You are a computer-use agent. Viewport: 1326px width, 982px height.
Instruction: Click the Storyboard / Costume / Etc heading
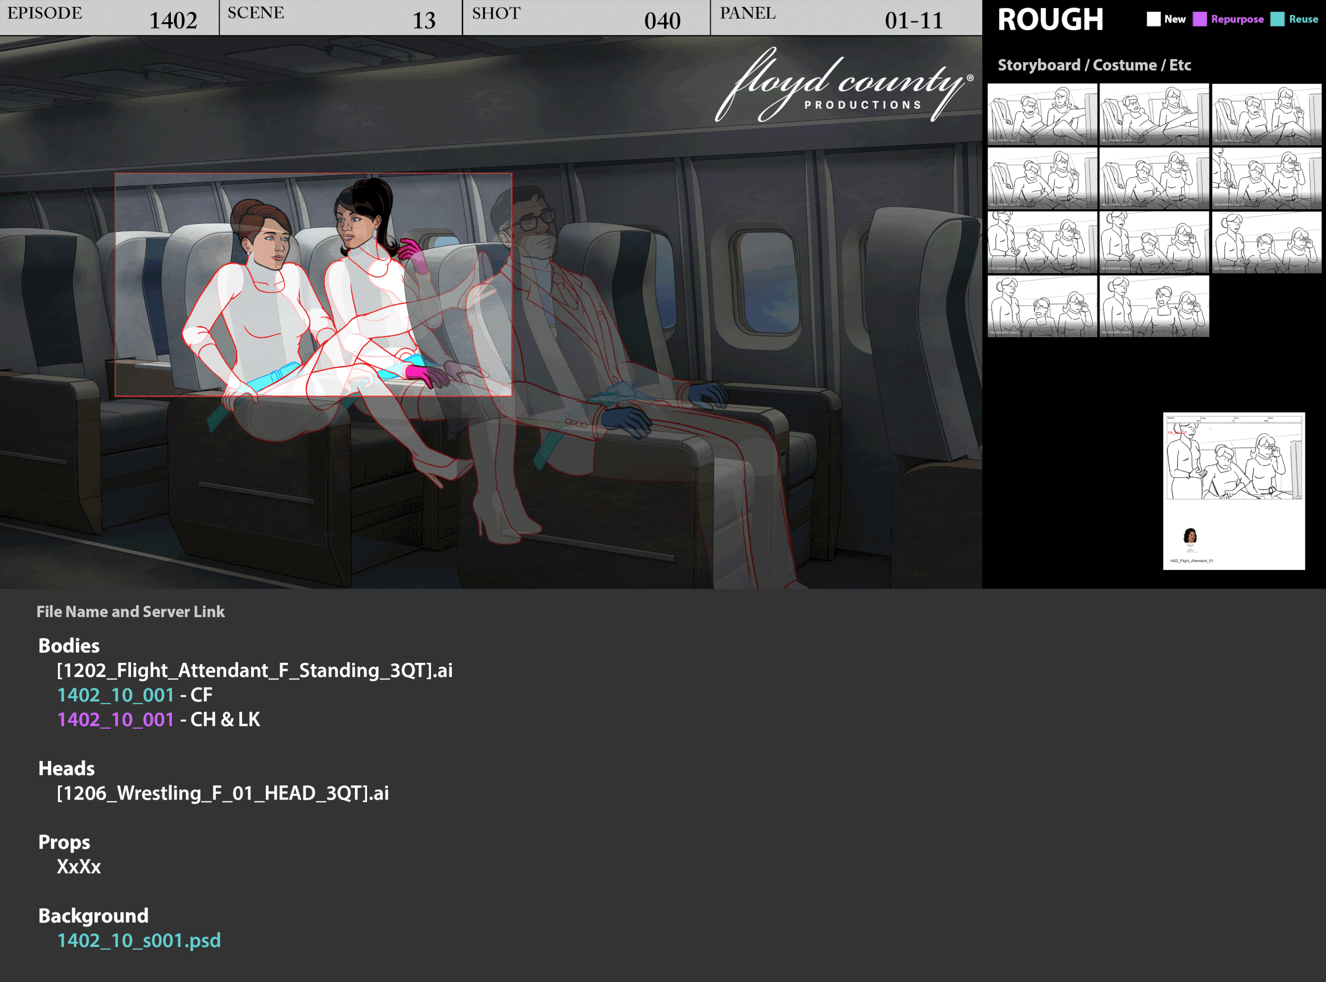[x=1094, y=65]
